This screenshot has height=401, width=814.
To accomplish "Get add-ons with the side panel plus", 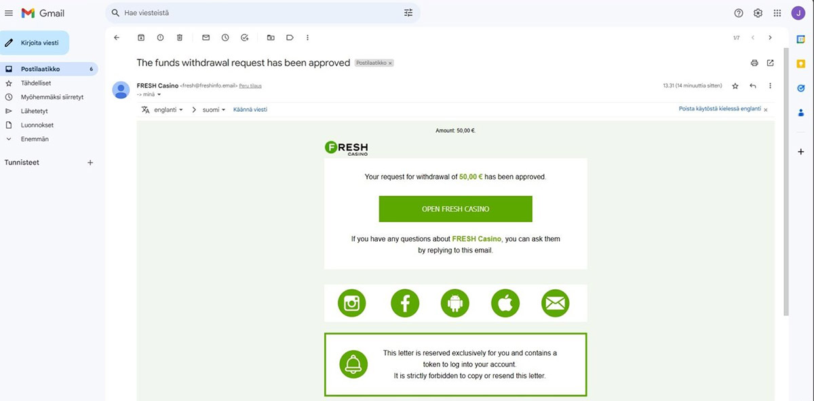I will click(801, 152).
